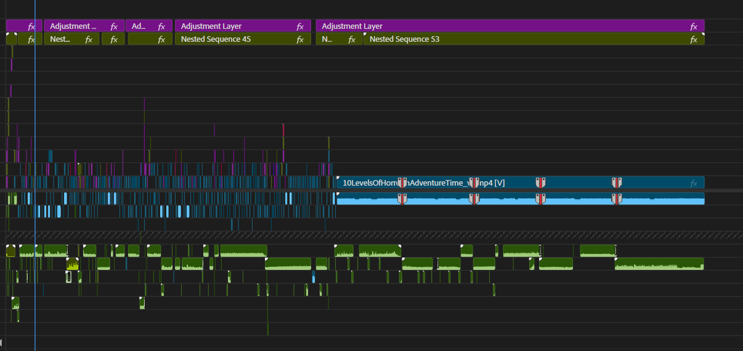Viewport: 743px width, 351px height.
Task: Click fx badge on the 'Nest...' clip
Action: pos(89,40)
